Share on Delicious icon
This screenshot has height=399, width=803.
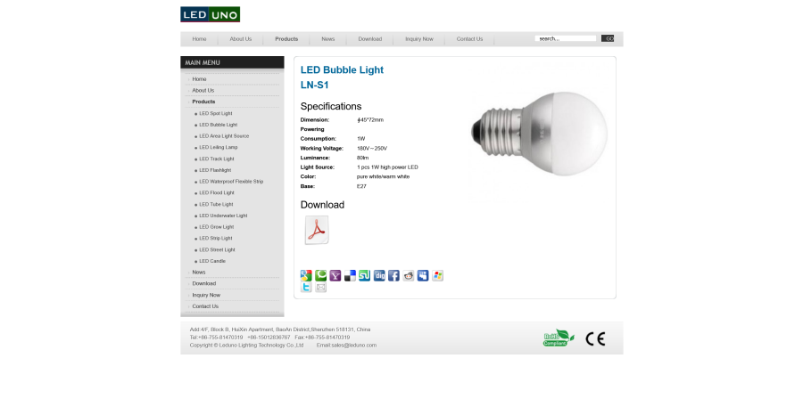coord(350,276)
